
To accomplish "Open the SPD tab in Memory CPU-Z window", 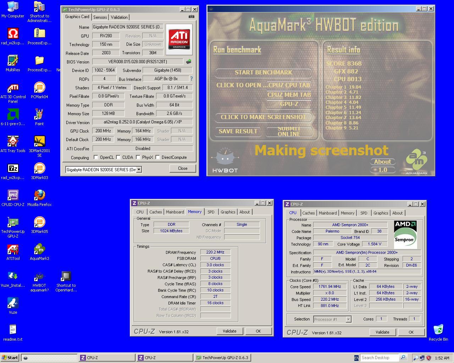I will click(211, 212).
